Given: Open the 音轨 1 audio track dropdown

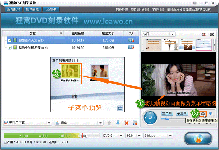Looking at the screenshot, I should click(x=79, y=123).
